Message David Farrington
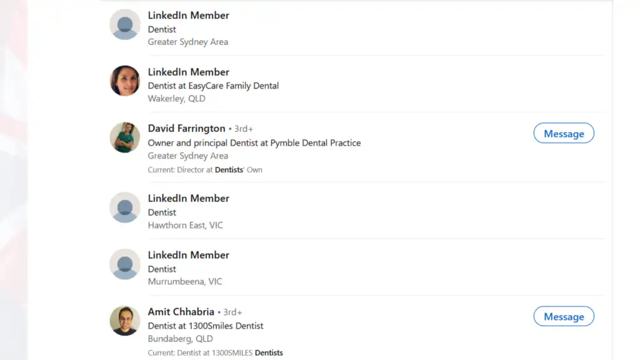This screenshot has height=360, width=640. pyautogui.click(x=563, y=133)
